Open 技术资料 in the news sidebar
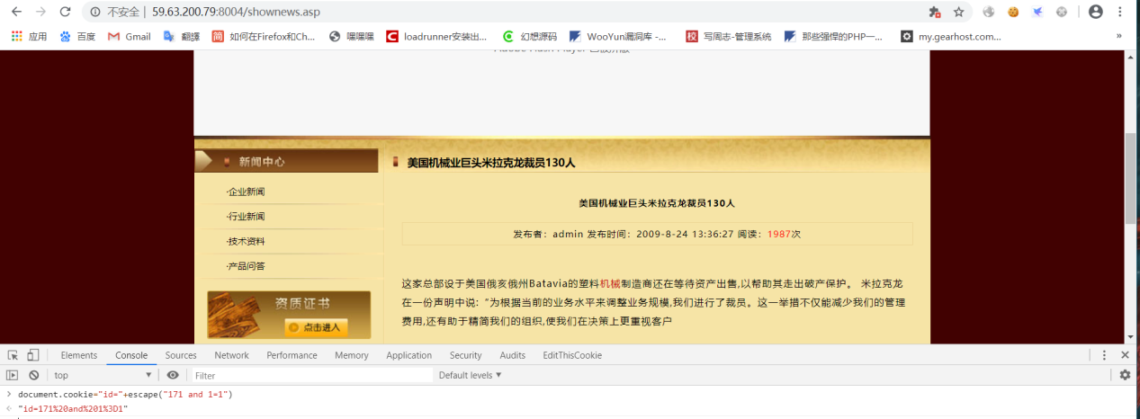This screenshot has height=419, width=1140. click(246, 241)
